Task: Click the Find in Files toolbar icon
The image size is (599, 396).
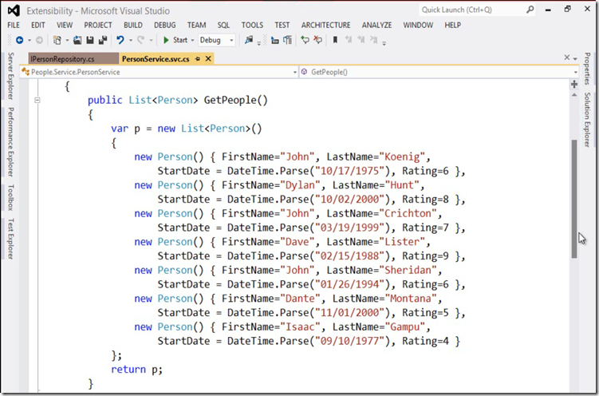Action: point(249,40)
